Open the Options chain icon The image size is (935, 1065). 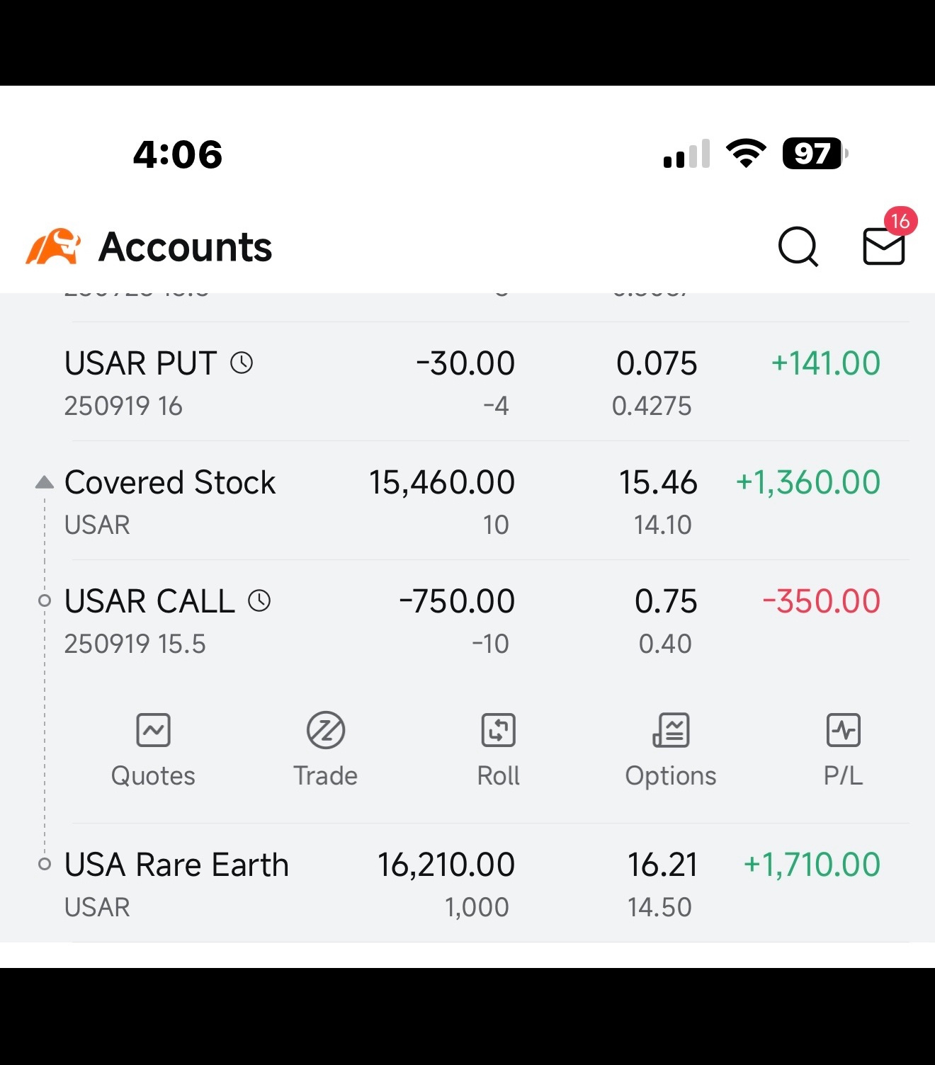point(671,730)
